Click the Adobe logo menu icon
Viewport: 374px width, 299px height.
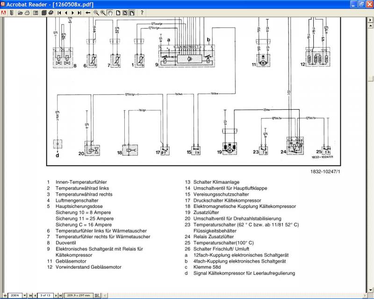coord(4,13)
